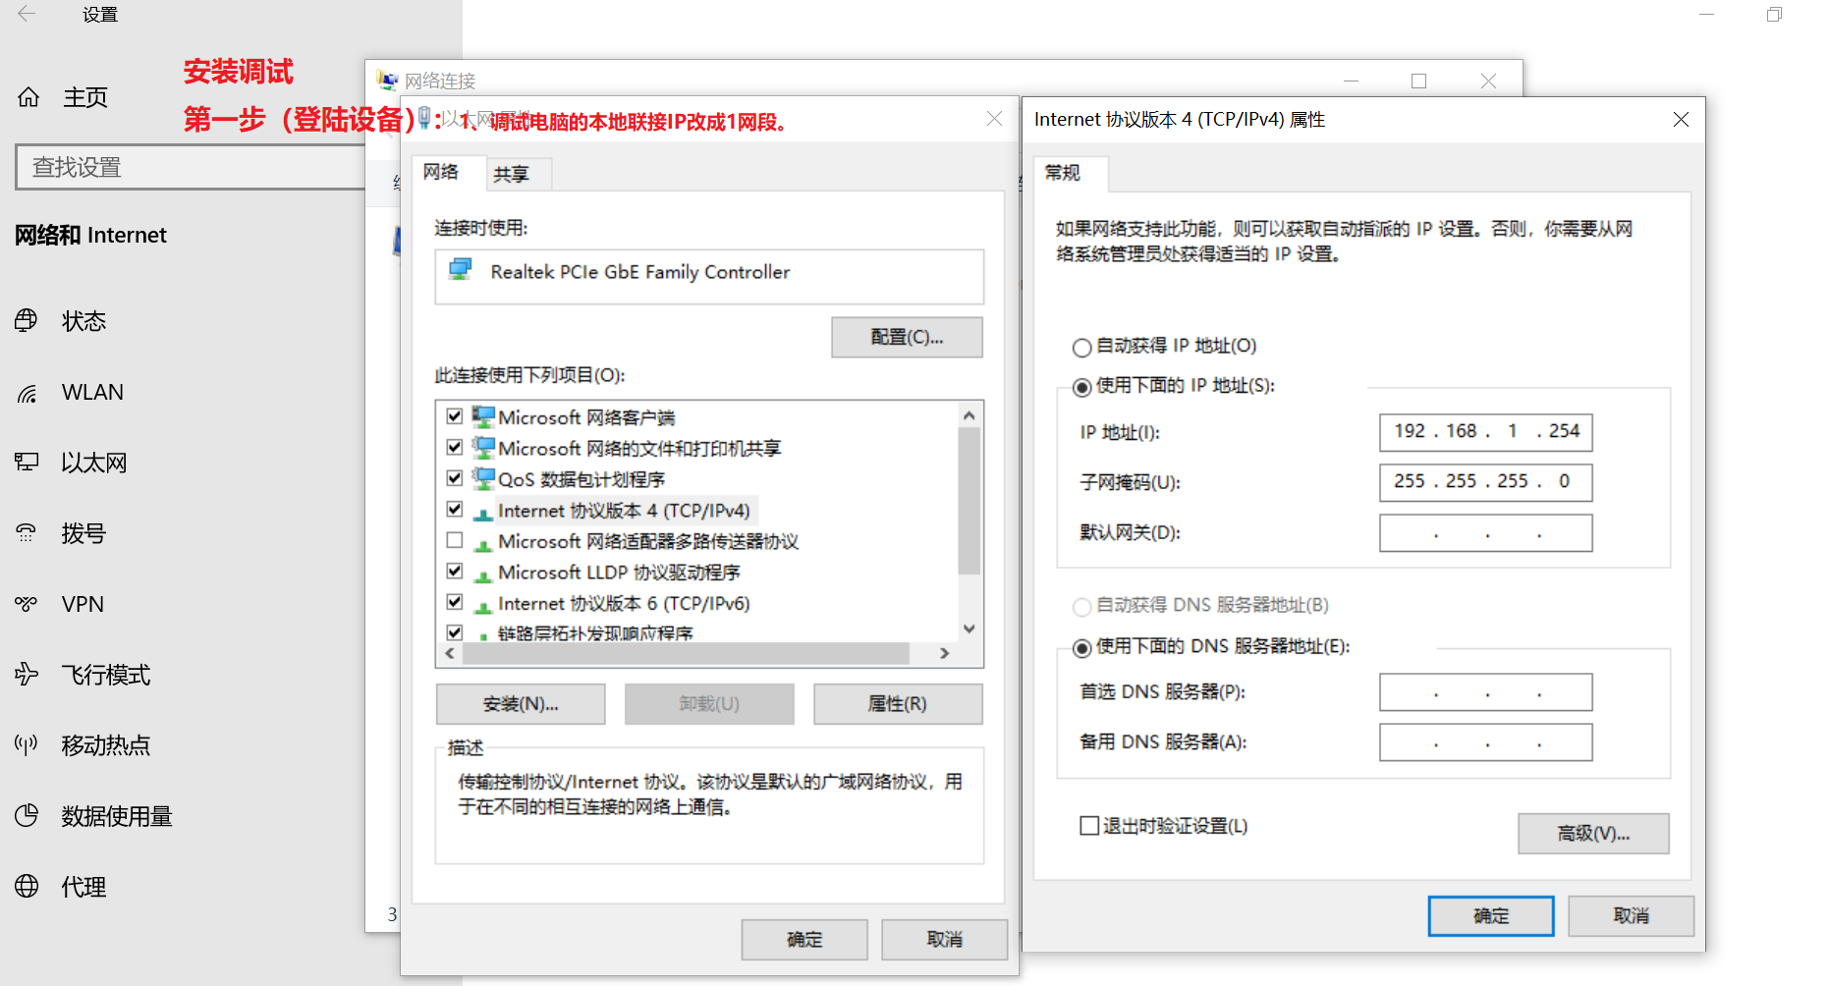1829x986 pixels.
Task: Uncheck QoS 数据包计划程序 checkbox
Action: tap(455, 478)
